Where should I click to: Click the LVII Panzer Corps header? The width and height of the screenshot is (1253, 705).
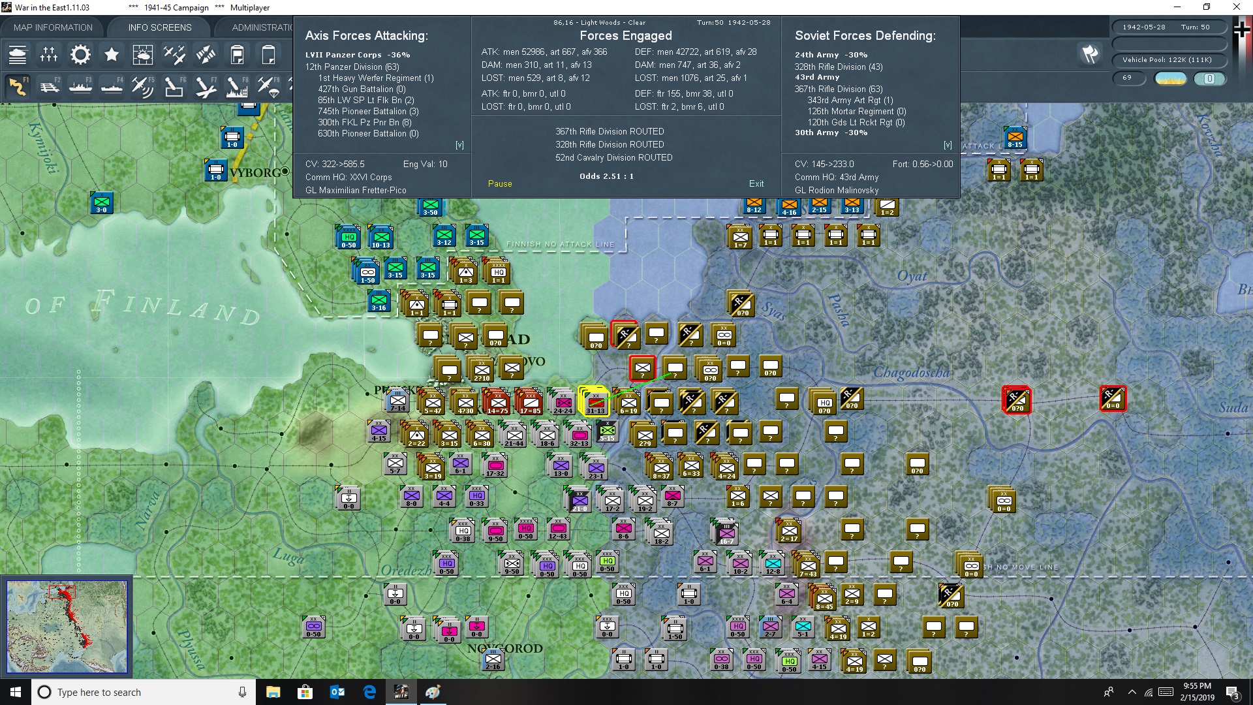click(358, 55)
